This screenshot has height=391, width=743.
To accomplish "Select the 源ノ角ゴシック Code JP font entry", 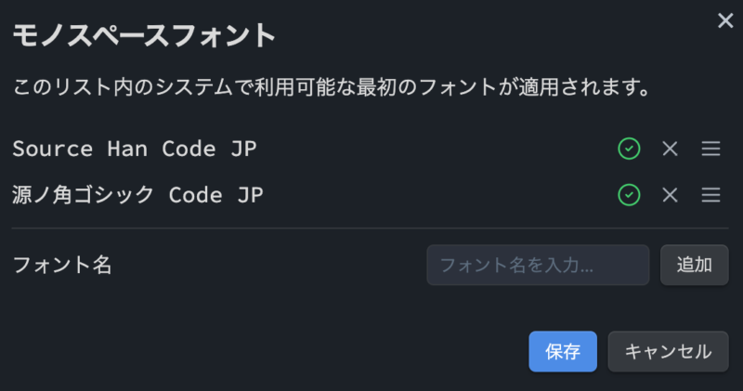I will (x=137, y=195).
